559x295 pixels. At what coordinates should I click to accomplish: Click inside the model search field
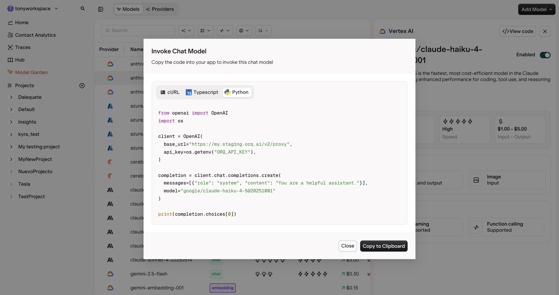138,30
